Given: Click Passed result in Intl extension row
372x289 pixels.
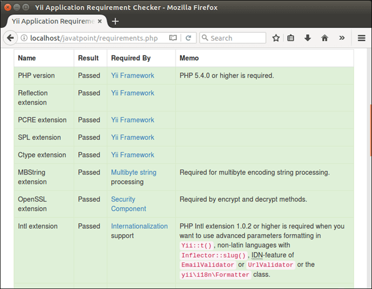Looking at the screenshot, I should click(x=89, y=226).
